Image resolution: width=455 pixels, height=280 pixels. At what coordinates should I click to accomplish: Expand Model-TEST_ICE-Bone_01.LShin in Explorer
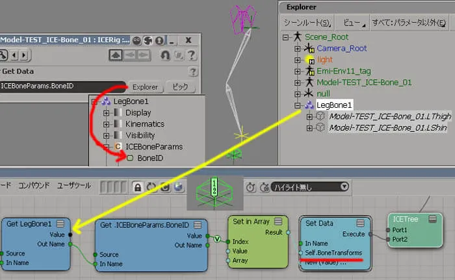pos(309,128)
